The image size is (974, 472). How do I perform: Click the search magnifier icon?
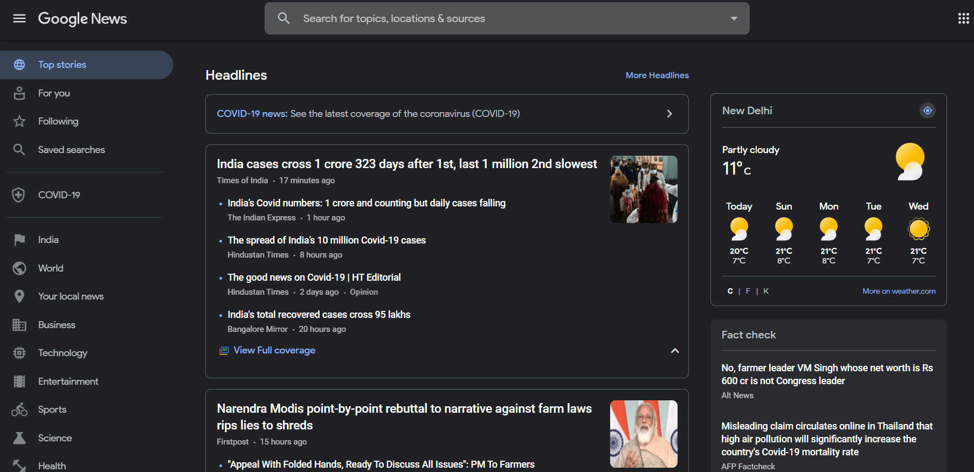pyautogui.click(x=284, y=18)
